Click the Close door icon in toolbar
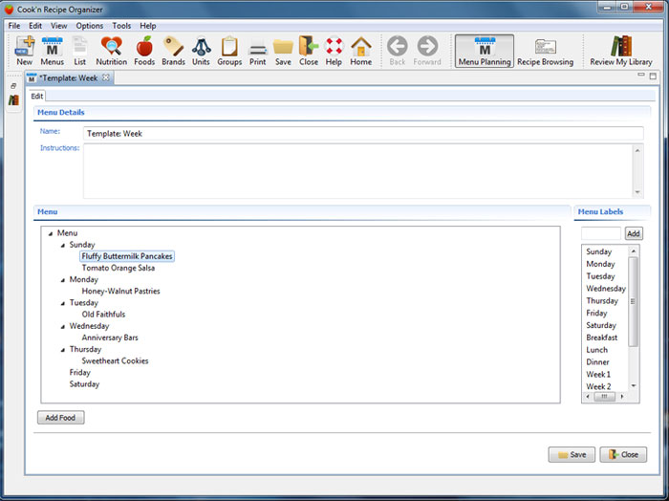Image resolution: width=669 pixels, height=501 pixels. (309, 51)
